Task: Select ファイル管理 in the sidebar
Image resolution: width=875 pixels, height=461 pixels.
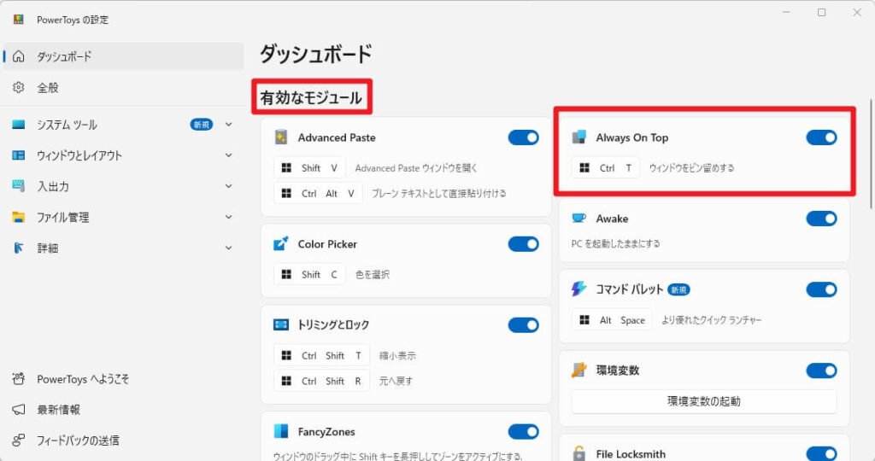Action: point(123,217)
